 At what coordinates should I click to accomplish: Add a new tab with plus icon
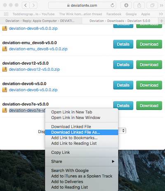[x=162, y=21]
